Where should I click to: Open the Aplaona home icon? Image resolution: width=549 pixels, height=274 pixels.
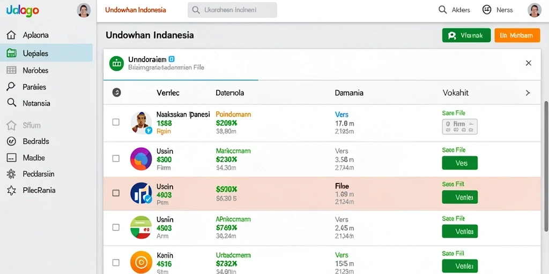click(11, 35)
